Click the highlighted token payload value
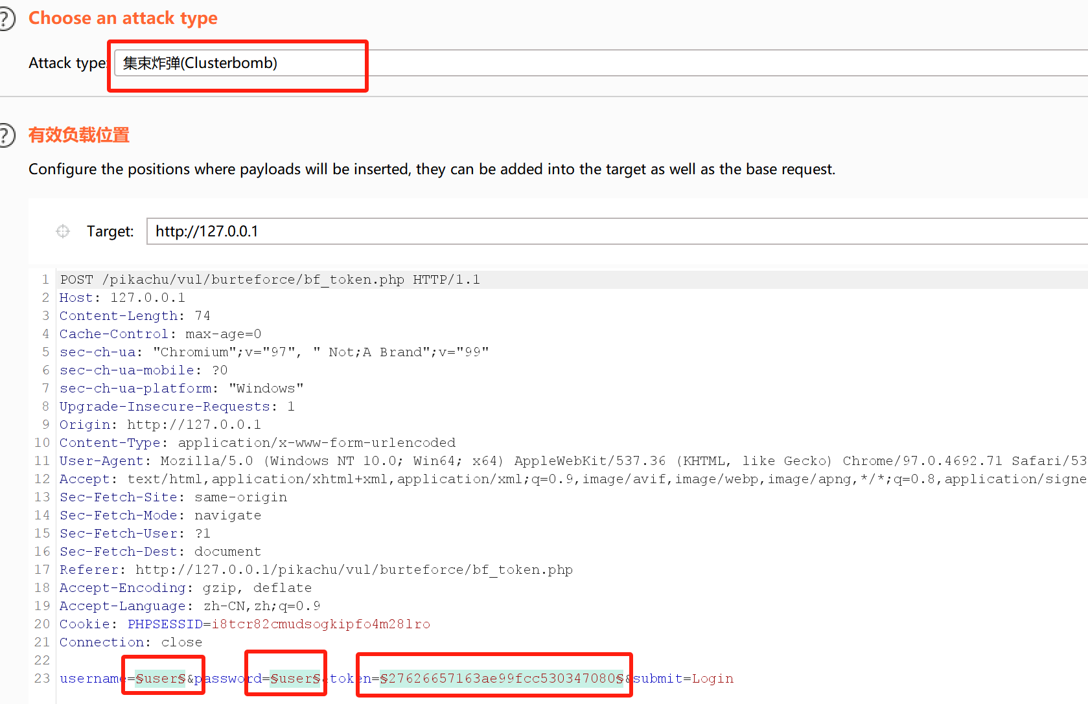Image resolution: width=1088 pixels, height=704 pixels. click(501, 678)
